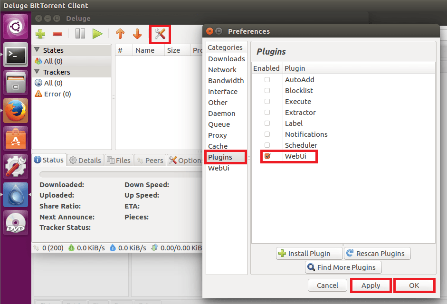Screen dimensions: 447x304
Task: Click the green Add Torrent plus icon
Action: pos(40,34)
